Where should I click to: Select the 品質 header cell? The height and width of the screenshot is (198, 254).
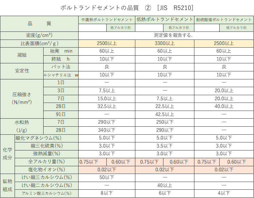39,23
